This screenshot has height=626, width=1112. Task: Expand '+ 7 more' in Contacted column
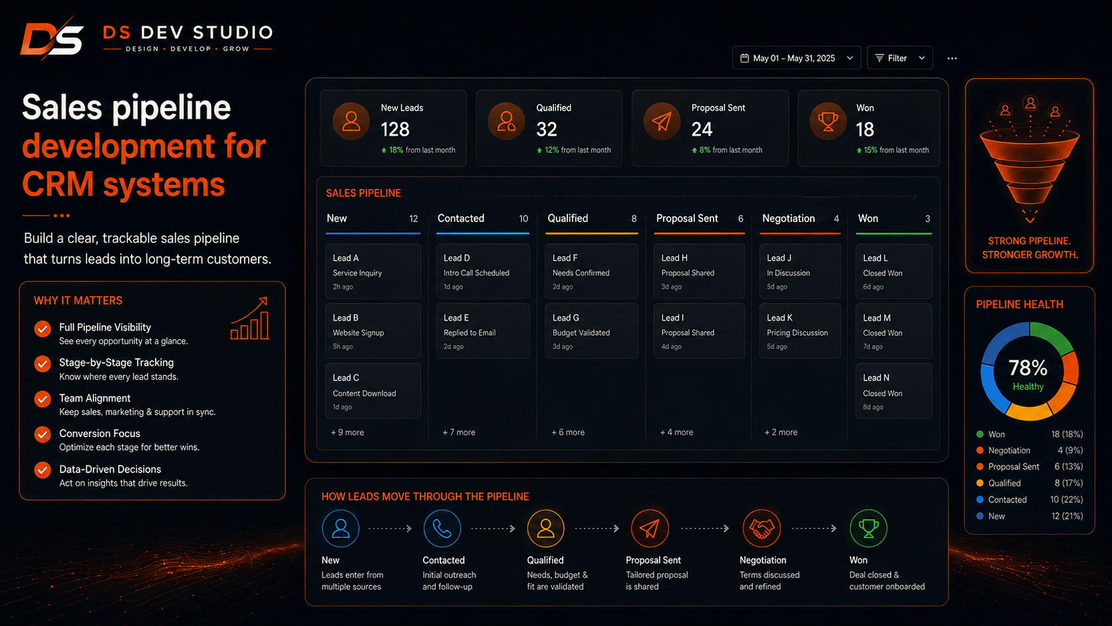[x=459, y=432]
